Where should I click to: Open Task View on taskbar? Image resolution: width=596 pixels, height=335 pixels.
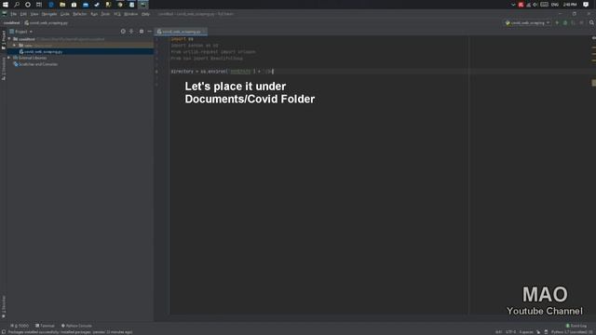(x=39, y=5)
